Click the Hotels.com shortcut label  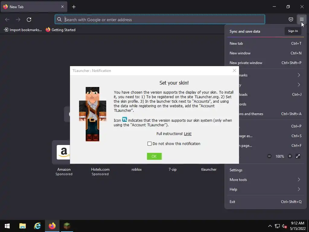pyautogui.click(x=100, y=169)
